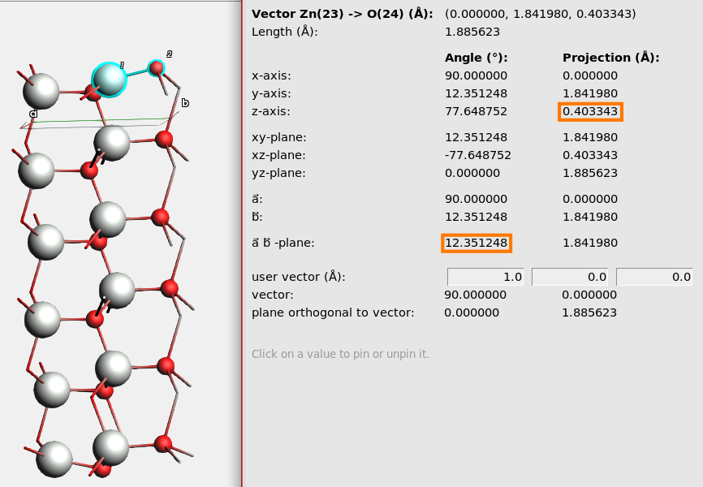This screenshot has width=703, height=487.
Task: Pin the a-vector projection value 0.000000
Action: [590, 199]
